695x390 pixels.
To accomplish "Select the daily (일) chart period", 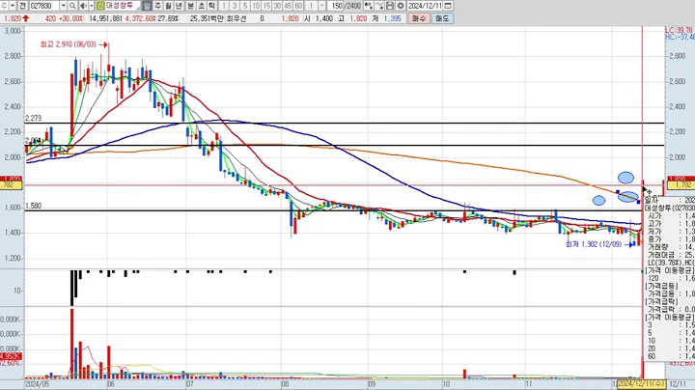I will click(147, 6).
